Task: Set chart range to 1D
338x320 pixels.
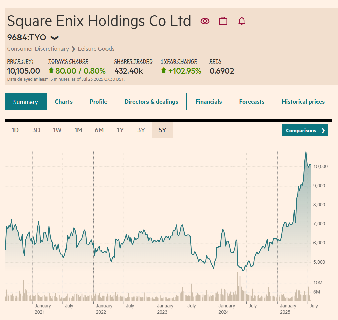Action: pos(15,130)
